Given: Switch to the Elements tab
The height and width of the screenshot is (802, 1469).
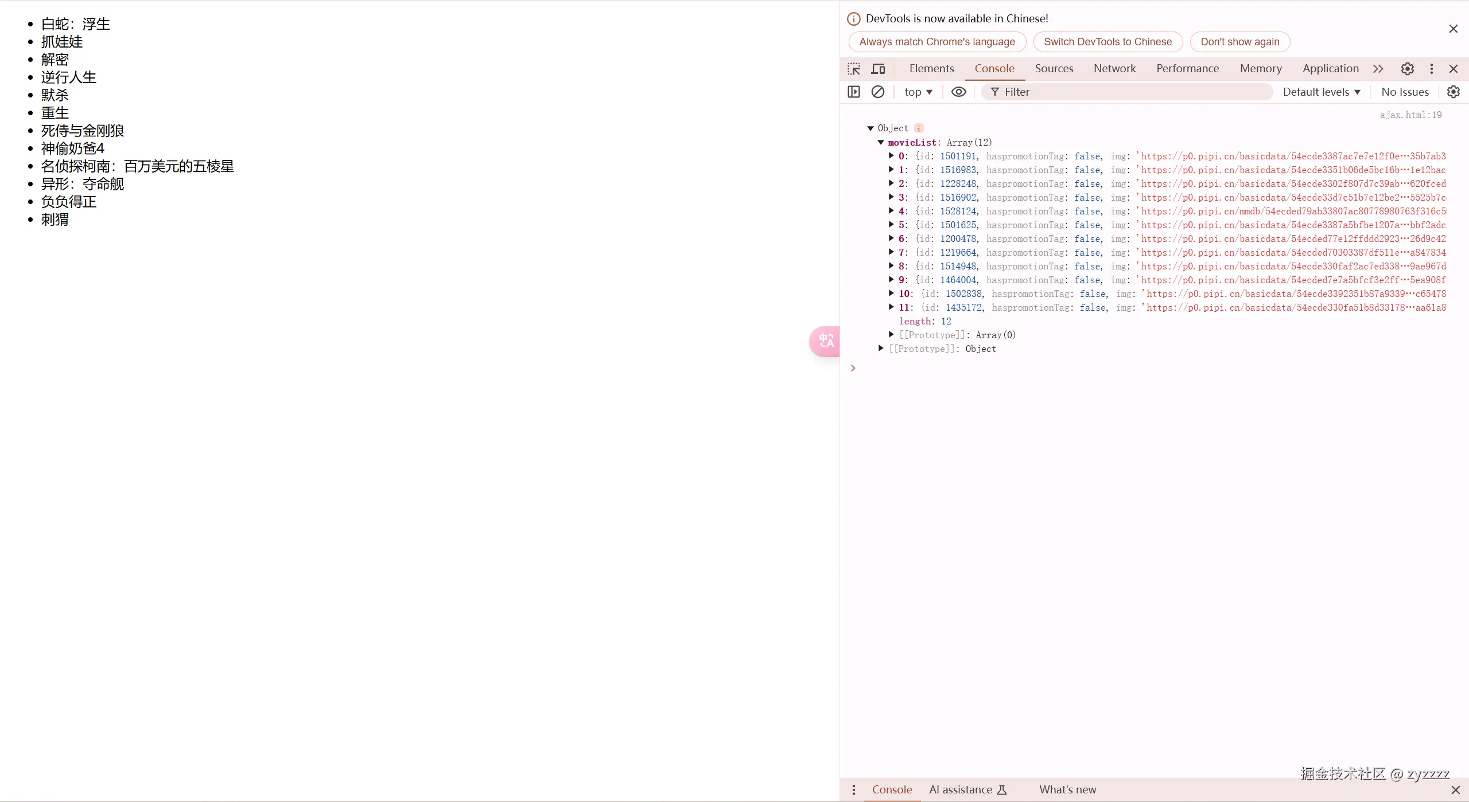Looking at the screenshot, I should pos(931,69).
